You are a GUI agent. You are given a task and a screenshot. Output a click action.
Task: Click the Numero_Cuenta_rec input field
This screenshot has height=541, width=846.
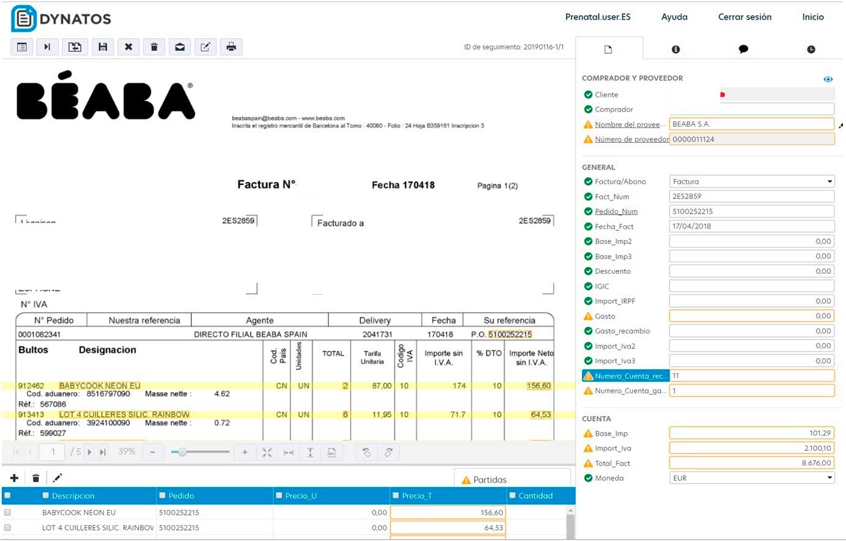click(x=752, y=376)
